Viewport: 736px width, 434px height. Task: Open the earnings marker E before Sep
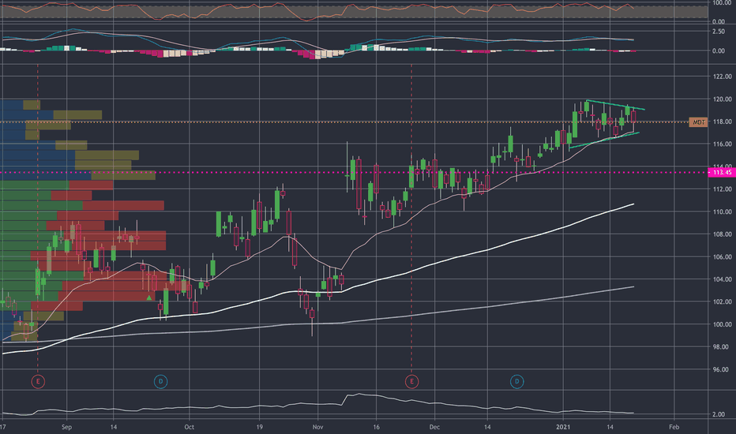pyautogui.click(x=38, y=381)
